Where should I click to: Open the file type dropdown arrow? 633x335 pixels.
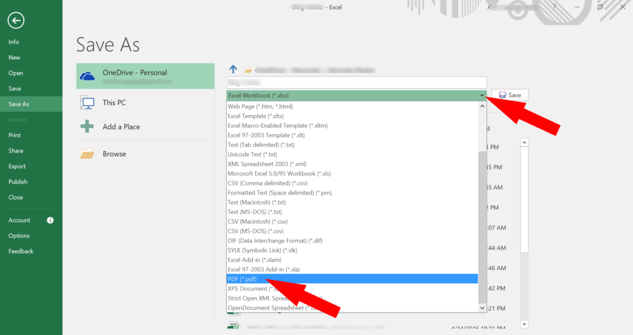(482, 96)
